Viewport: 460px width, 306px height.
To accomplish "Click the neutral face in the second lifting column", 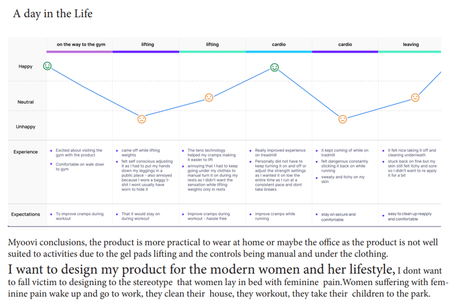I will point(209,97).
